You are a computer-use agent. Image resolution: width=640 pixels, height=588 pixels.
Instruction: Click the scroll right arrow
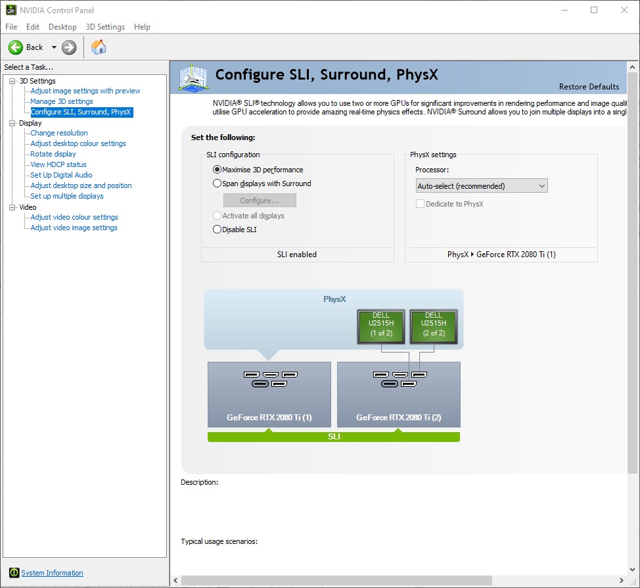point(621,580)
